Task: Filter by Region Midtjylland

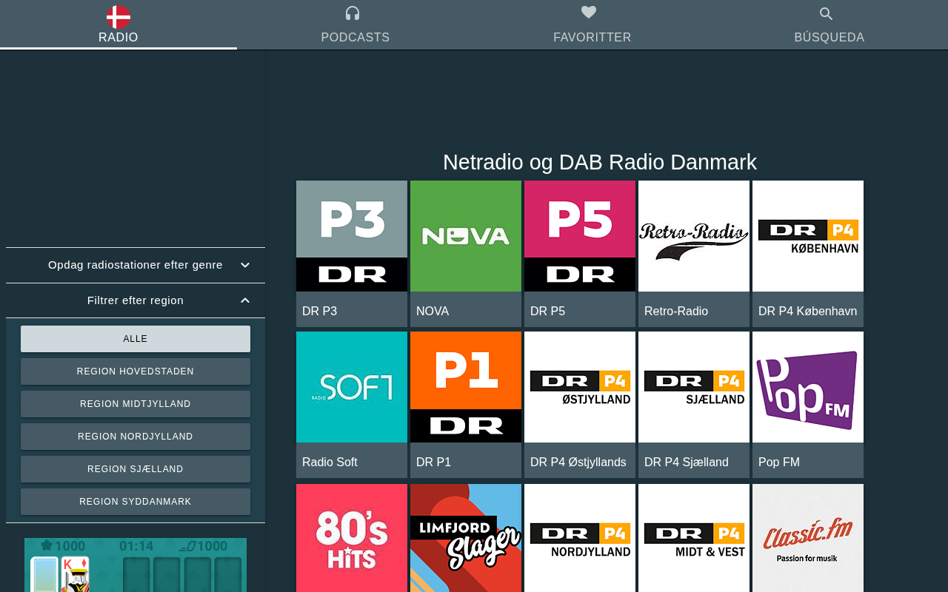Action: tap(136, 404)
